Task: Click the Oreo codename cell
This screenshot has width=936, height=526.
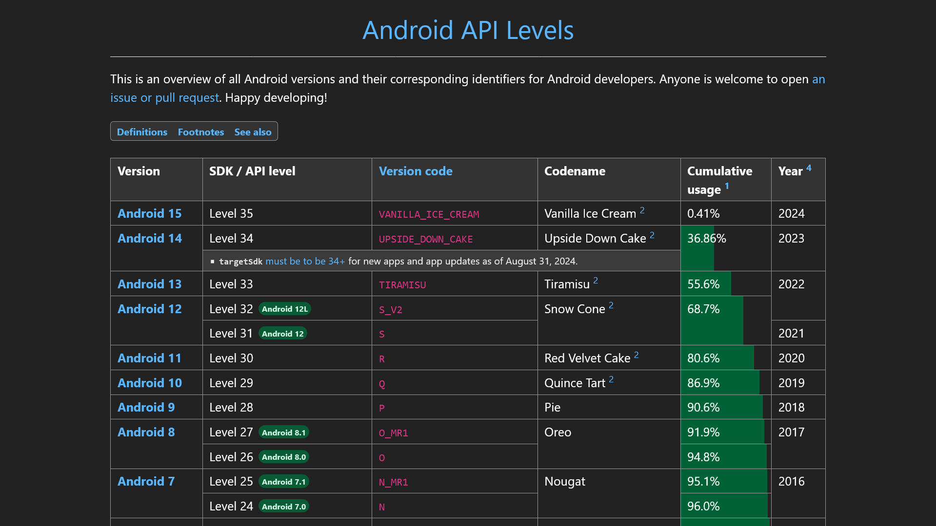Action: click(x=609, y=444)
